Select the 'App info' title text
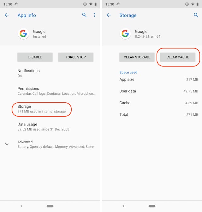Viewport: 202px width, 212px height. pos(27,15)
